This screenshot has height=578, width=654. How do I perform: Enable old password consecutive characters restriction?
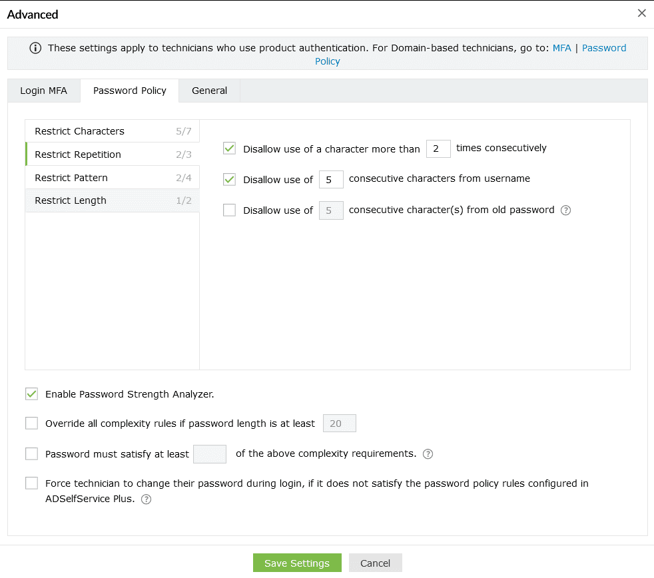(230, 210)
